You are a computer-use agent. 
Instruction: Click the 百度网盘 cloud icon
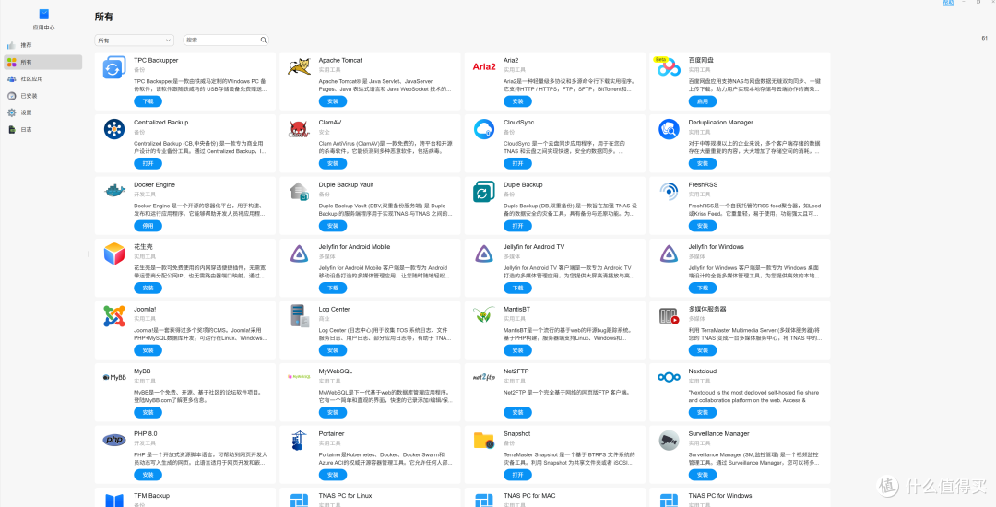tap(669, 66)
